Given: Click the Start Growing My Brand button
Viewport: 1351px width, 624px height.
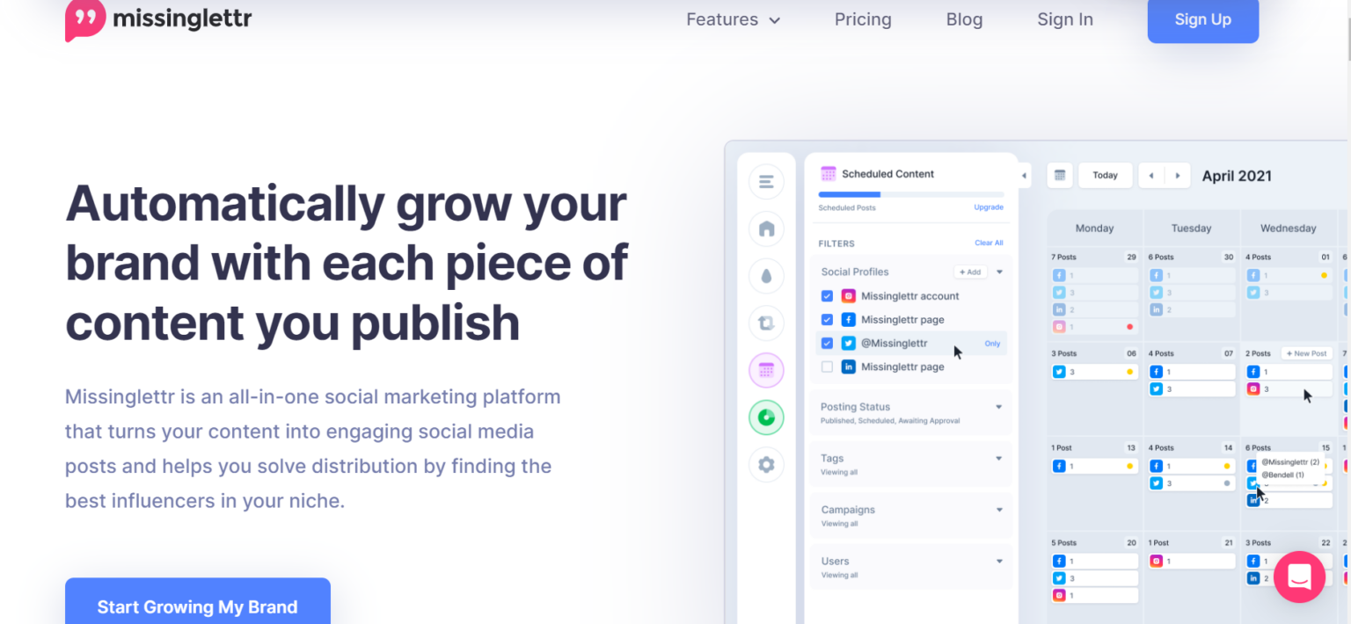Looking at the screenshot, I should (197, 606).
